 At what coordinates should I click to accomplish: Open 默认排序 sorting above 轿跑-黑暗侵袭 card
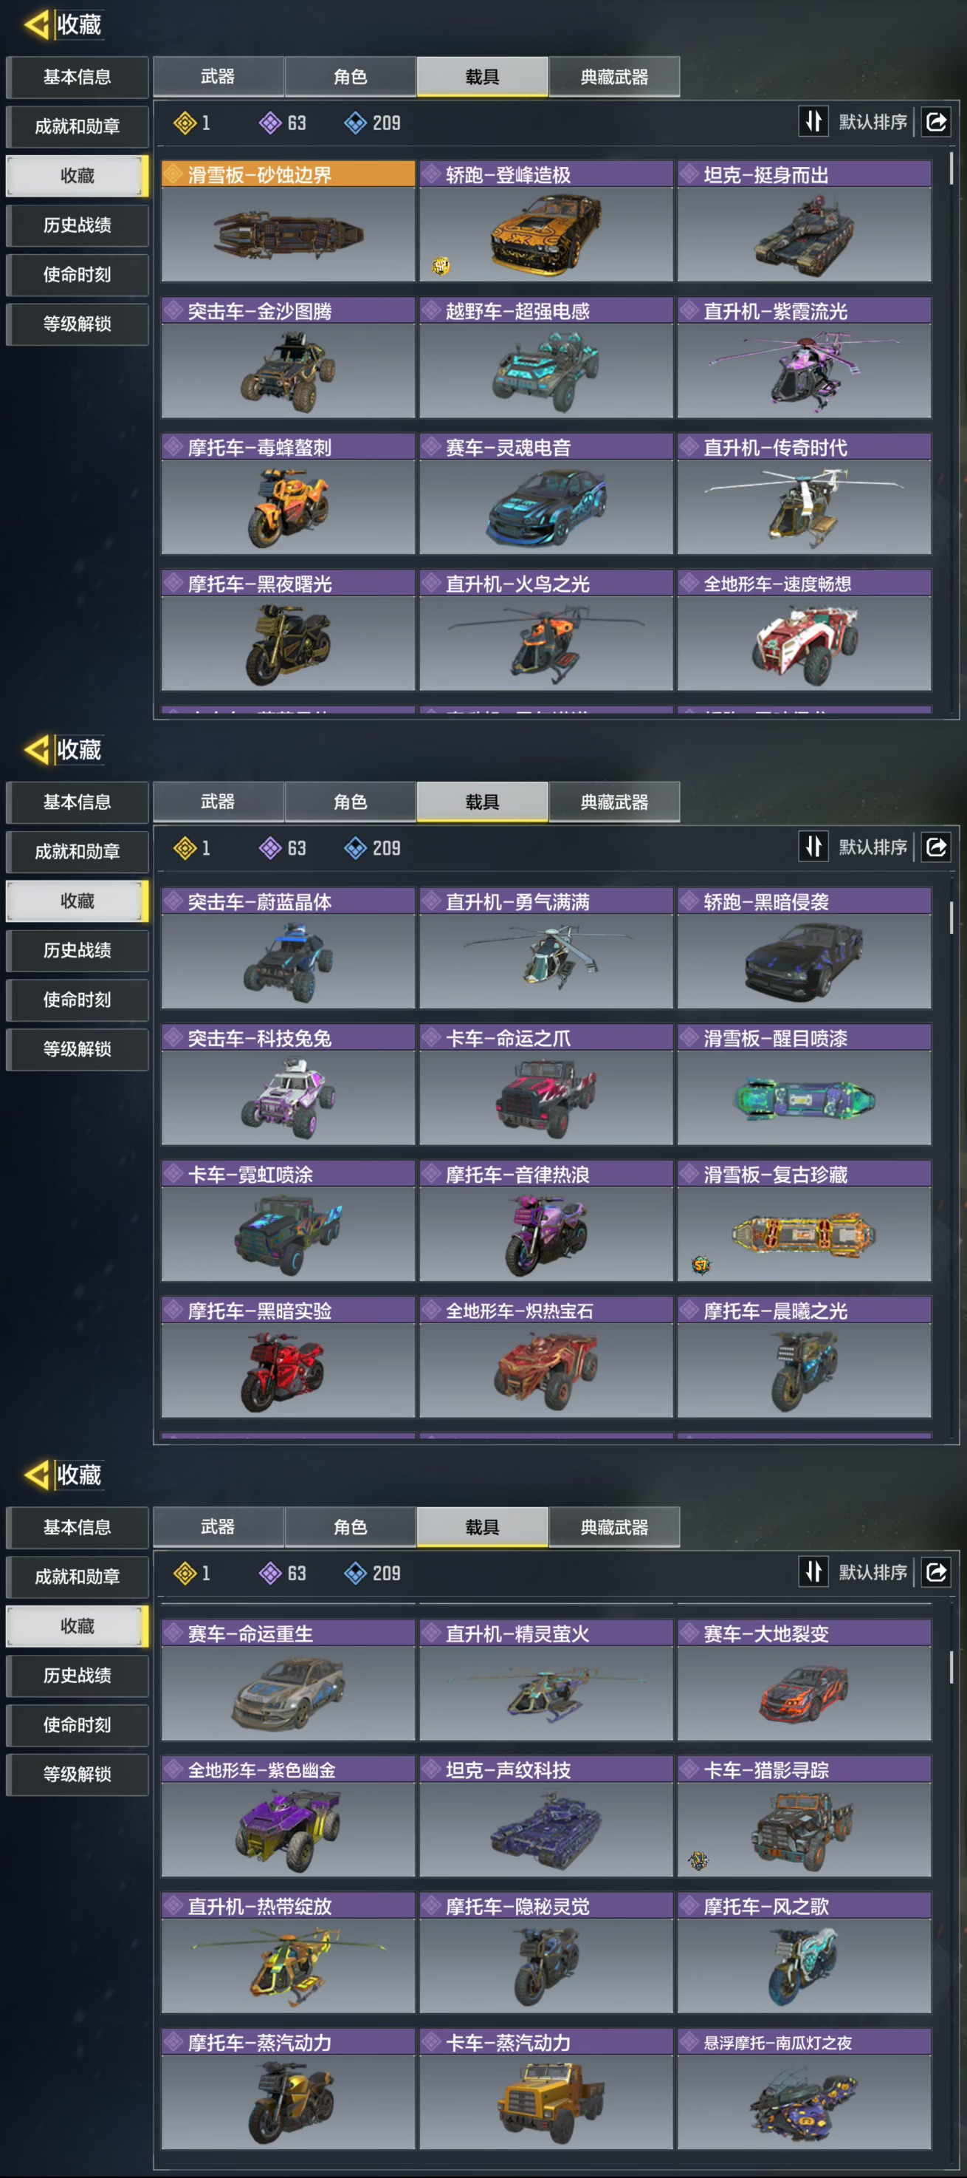873,847
